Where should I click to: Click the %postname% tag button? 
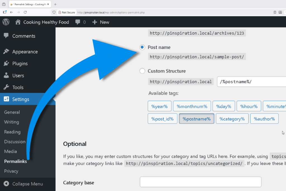(196, 119)
